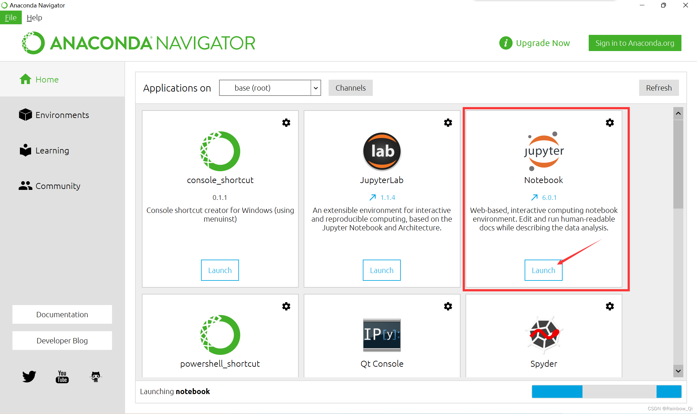Switch to the Home tab
Screen dimensions: 697x414
[62, 79]
